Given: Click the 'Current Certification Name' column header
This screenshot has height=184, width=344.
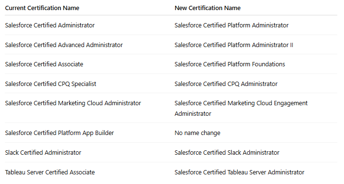Looking at the screenshot, I should (x=42, y=8).
